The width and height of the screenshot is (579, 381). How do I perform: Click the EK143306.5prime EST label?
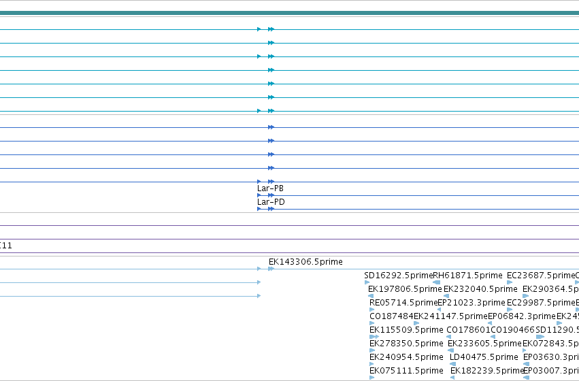click(x=305, y=262)
